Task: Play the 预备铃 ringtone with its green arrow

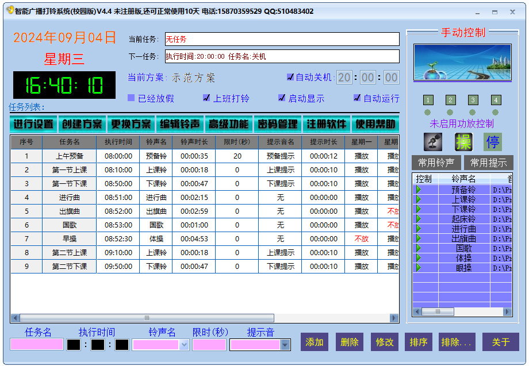Action: click(x=419, y=189)
